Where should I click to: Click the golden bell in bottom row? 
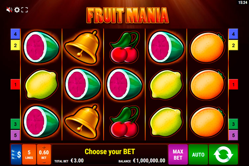click(82, 122)
